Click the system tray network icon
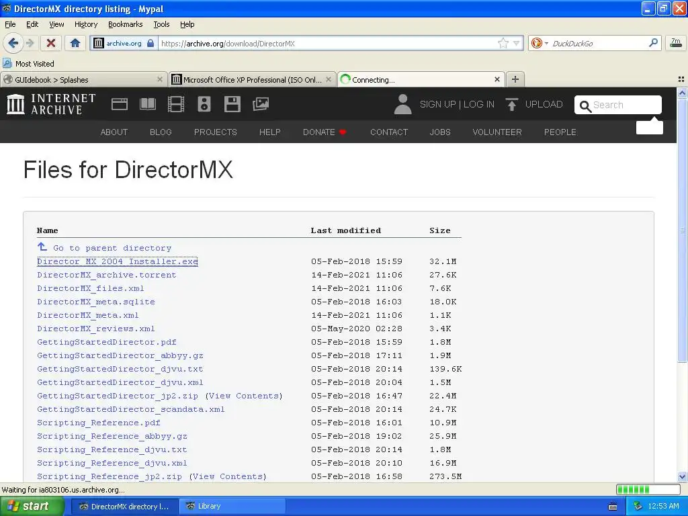The width and height of the screenshot is (688, 516). pos(638,507)
